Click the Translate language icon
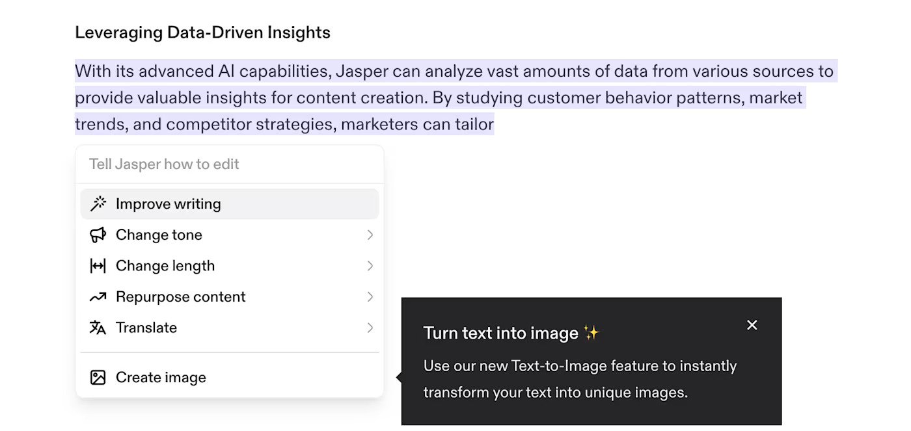 (x=98, y=328)
